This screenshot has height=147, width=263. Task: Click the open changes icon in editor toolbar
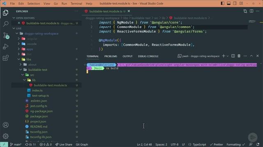pos(245,11)
